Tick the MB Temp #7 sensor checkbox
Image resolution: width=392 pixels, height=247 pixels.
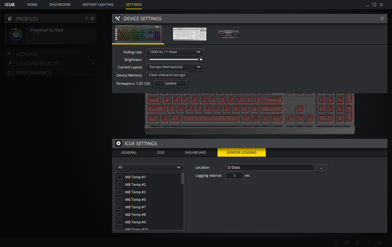point(120,207)
